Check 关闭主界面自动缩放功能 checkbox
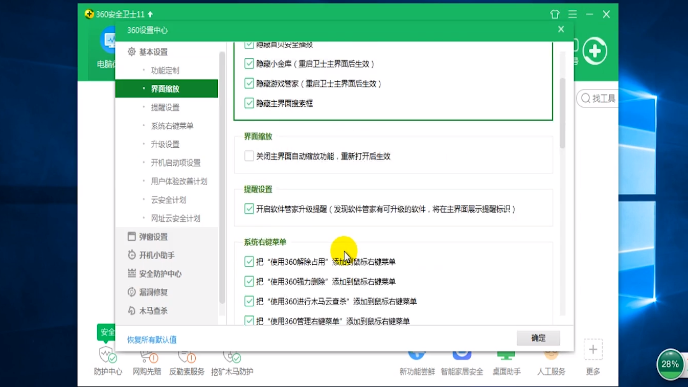 [249, 156]
